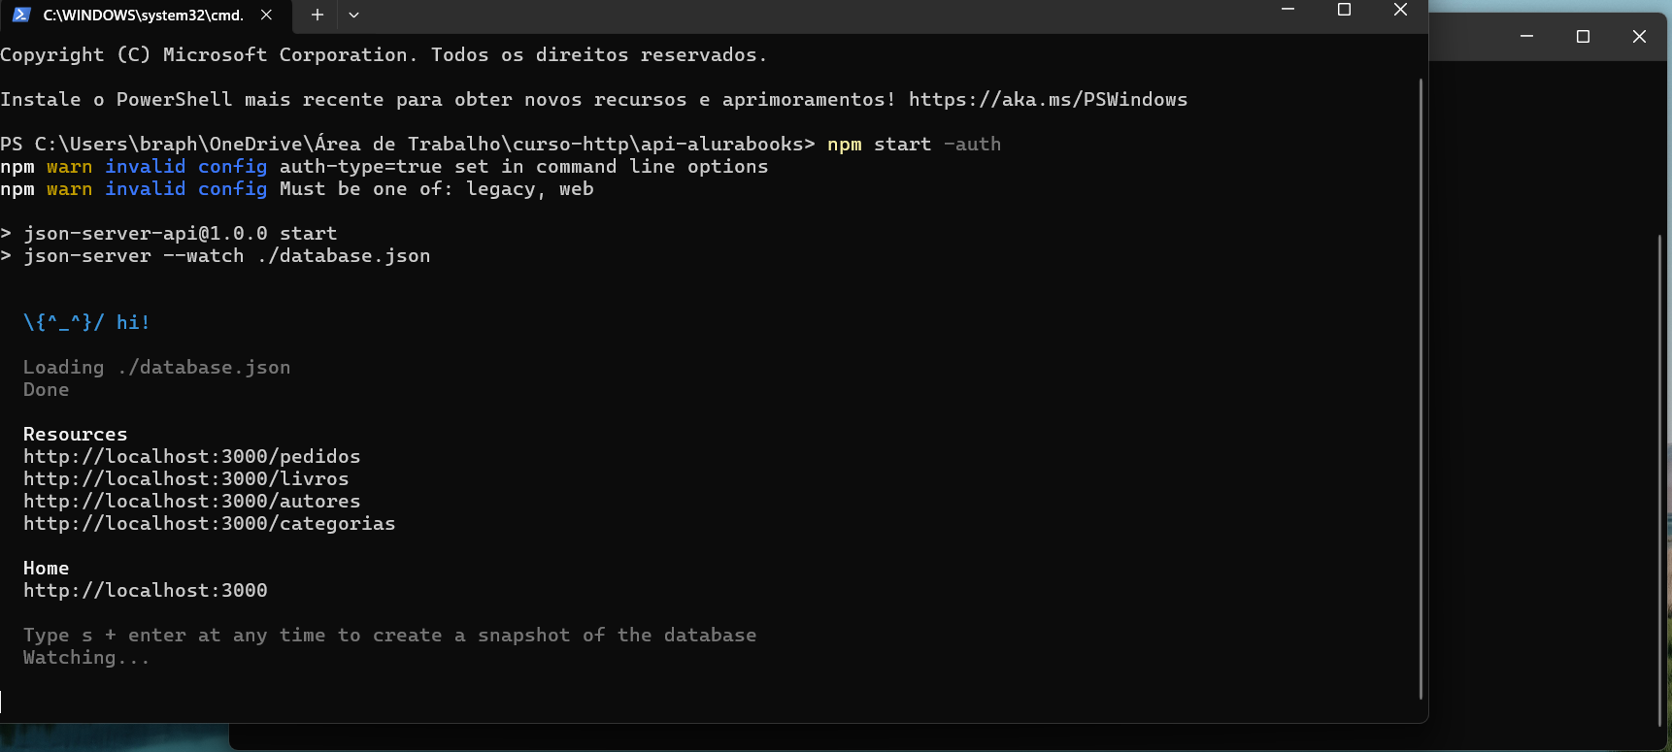Minimize the front terminal window
The width and height of the screenshot is (1672, 752).
[x=1288, y=10]
